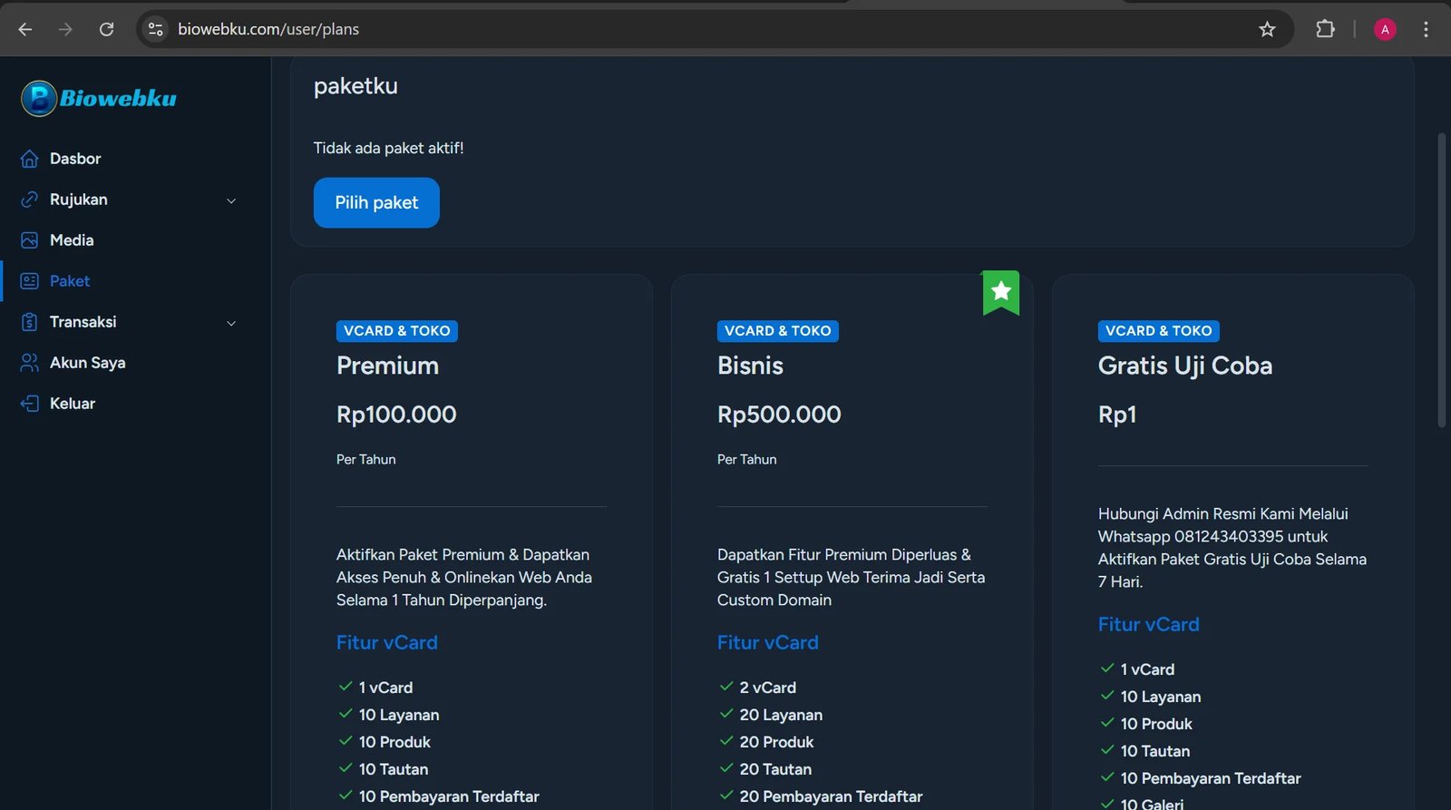The width and height of the screenshot is (1451, 810).
Task: Click "Per Tahun" under Bisnis price
Action: [x=747, y=460]
